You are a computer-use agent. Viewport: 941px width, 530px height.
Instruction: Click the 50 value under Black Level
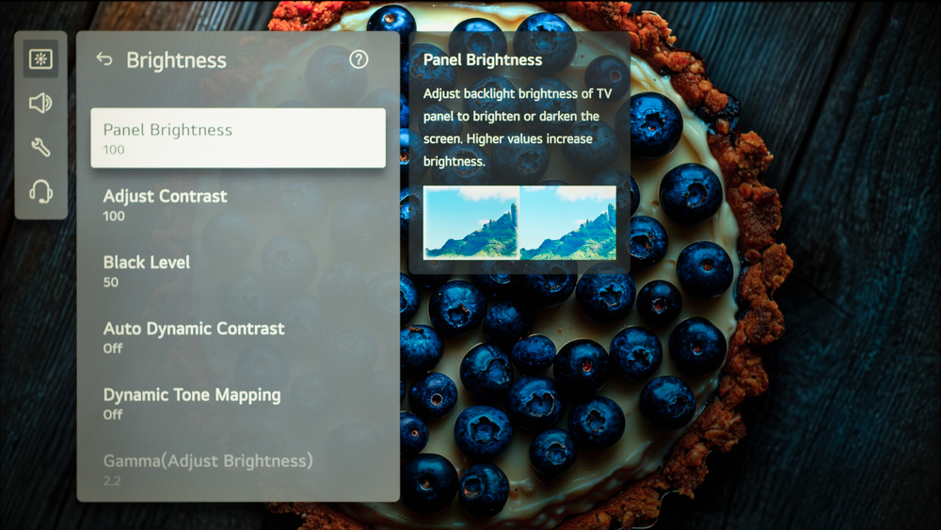click(110, 282)
